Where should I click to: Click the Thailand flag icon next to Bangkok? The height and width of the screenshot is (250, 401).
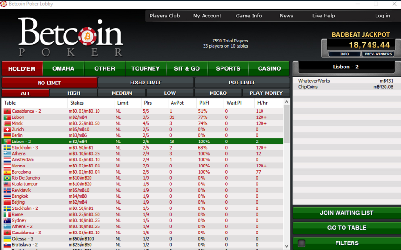7,196
